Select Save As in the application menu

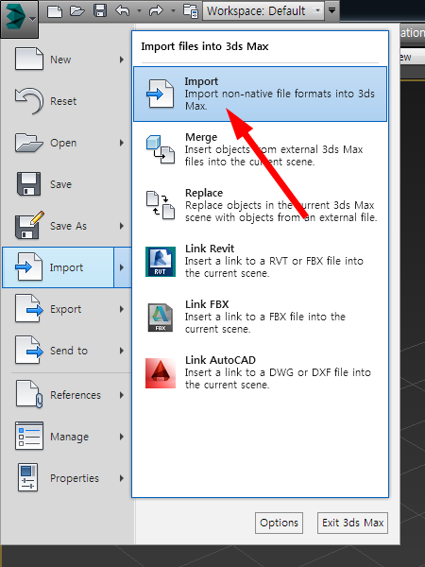pos(67,226)
